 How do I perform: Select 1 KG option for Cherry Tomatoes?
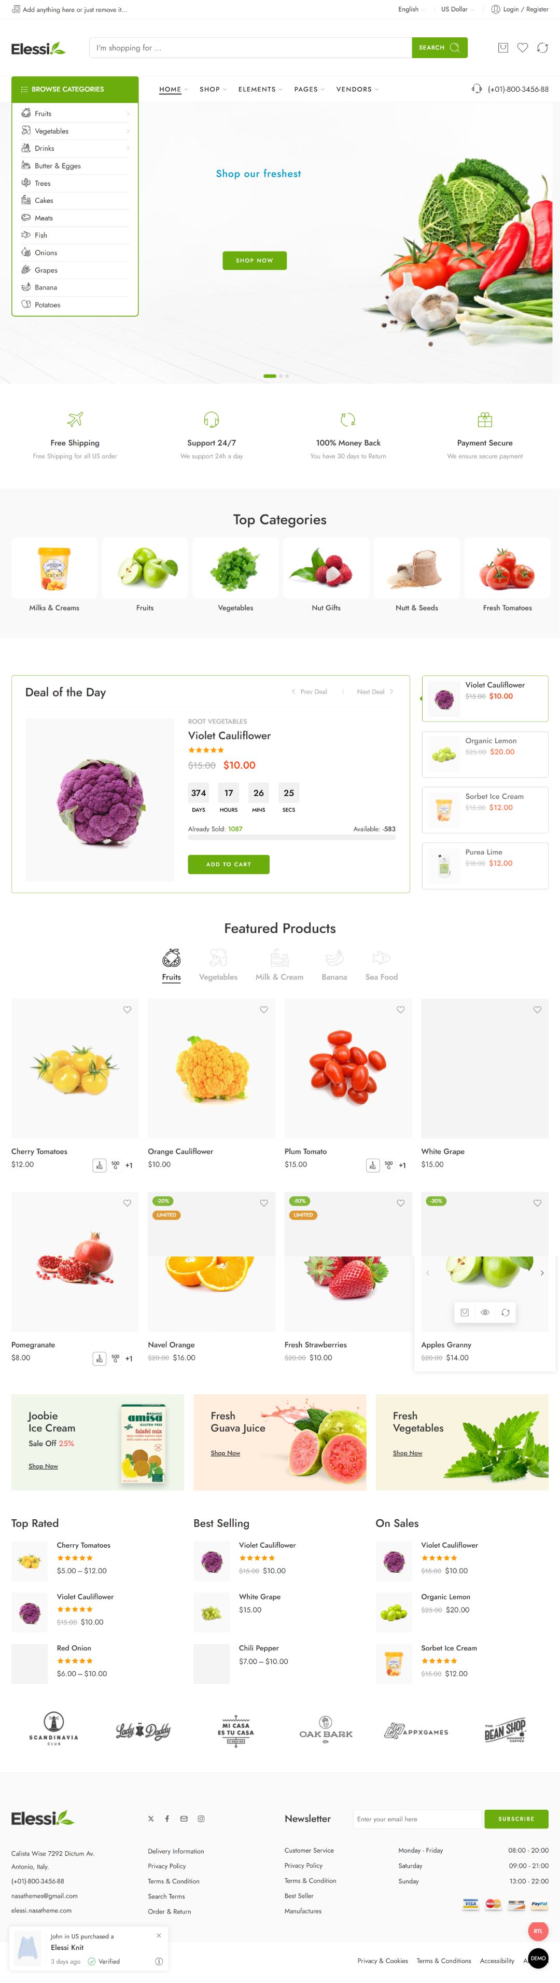[99, 1164]
